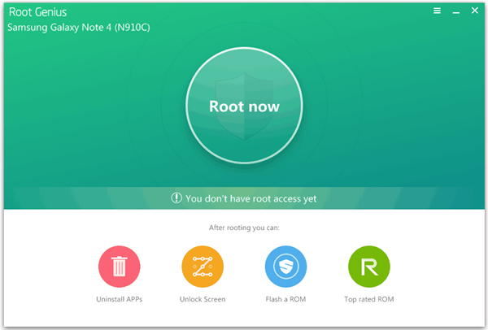
Task: Click the 'Top rated ROM' label
Action: click(x=369, y=299)
